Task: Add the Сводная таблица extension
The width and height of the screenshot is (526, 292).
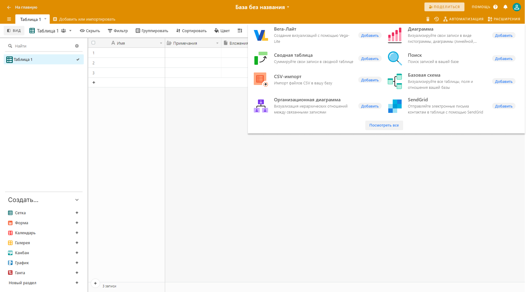Action: (370, 59)
